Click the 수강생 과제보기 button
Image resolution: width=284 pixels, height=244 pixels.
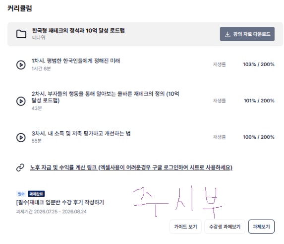(x=225, y=227)
